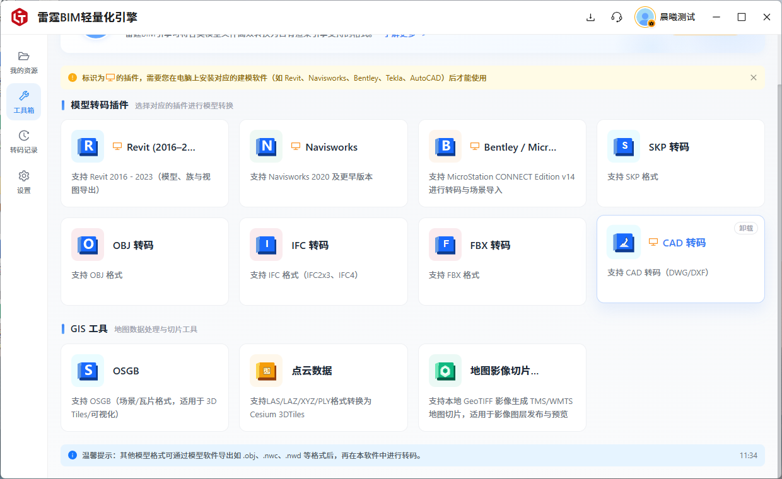The width and height of the screenshot is (782, 479).
Task: Click the monitor badge beside Bentley title
Action: click(475, 146)
